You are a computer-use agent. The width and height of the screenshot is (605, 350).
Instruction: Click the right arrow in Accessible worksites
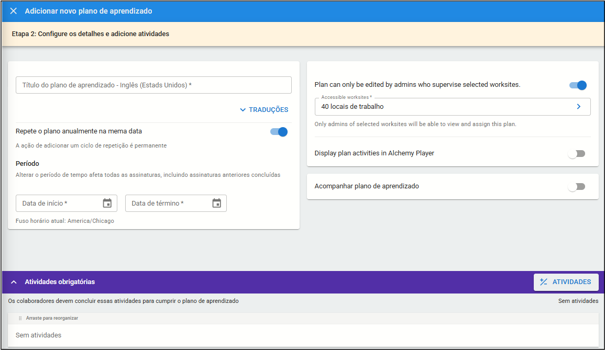coord(579,107)
